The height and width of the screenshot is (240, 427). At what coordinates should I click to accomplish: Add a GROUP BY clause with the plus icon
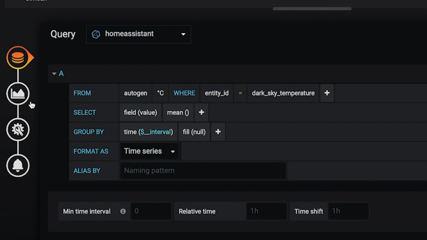click(218, 132)
